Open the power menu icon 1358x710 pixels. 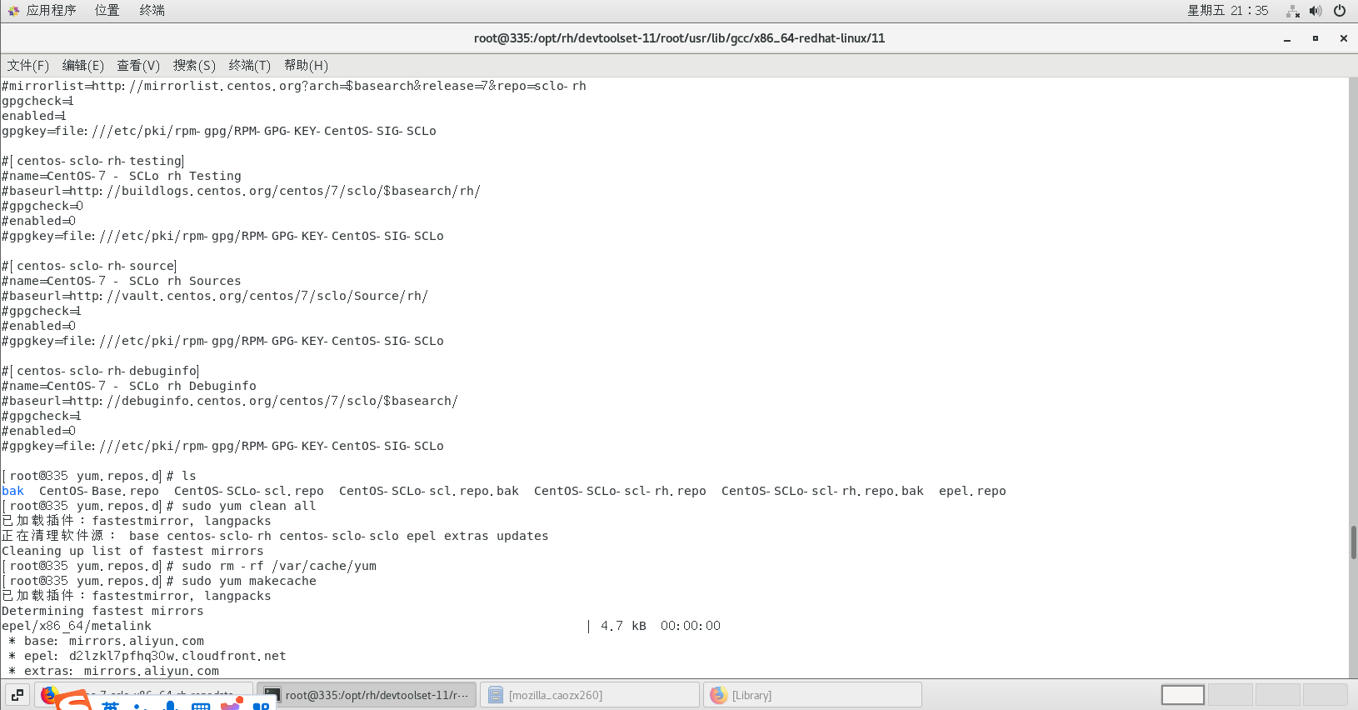point(1340,11)
